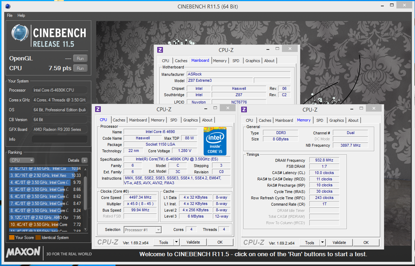
Task: Click Validate in CPU-Z CPU window
Action: [x=193, y=242]
